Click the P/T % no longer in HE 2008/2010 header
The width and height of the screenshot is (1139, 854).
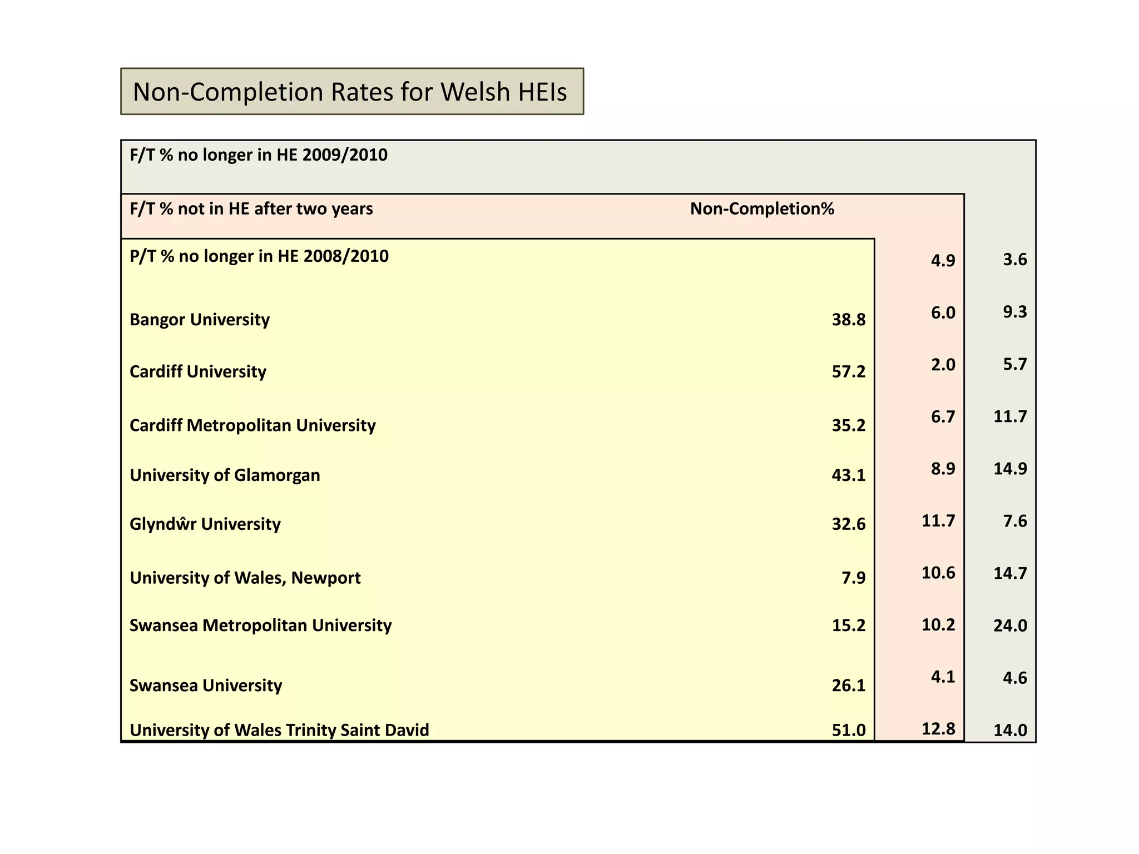[259, 256]
